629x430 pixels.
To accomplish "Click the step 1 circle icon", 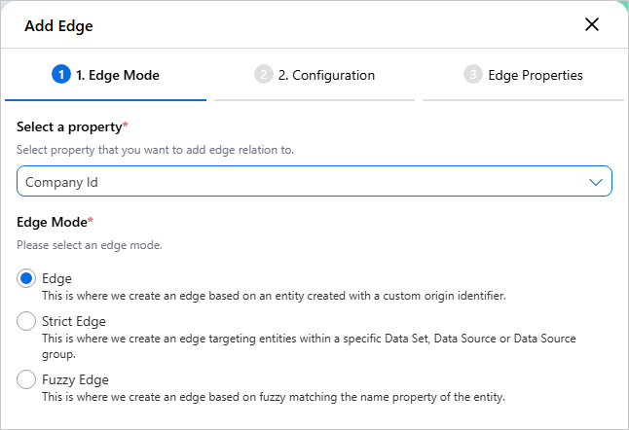I will pos(61,75).
